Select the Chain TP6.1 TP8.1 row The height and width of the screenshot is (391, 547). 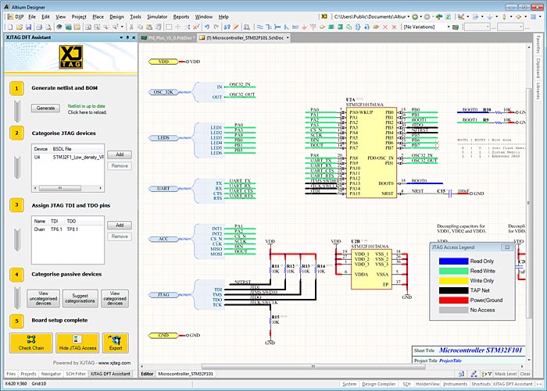pyautogui.click(x=68, y=229)
